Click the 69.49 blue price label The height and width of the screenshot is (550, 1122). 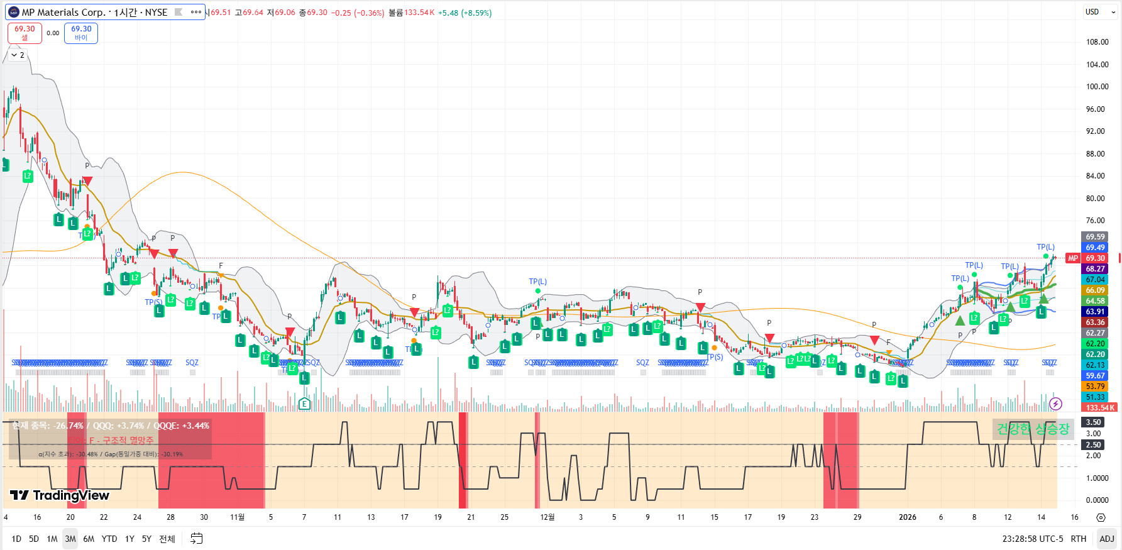click(x=1095, y=248)
